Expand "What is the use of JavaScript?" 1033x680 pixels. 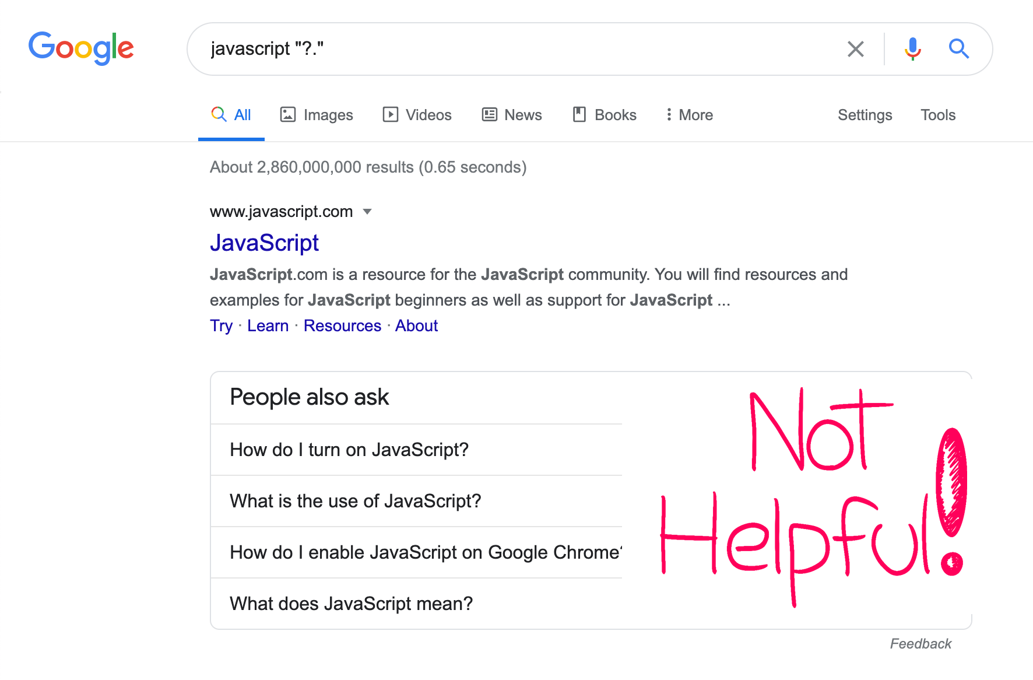[x=416, y=501]
